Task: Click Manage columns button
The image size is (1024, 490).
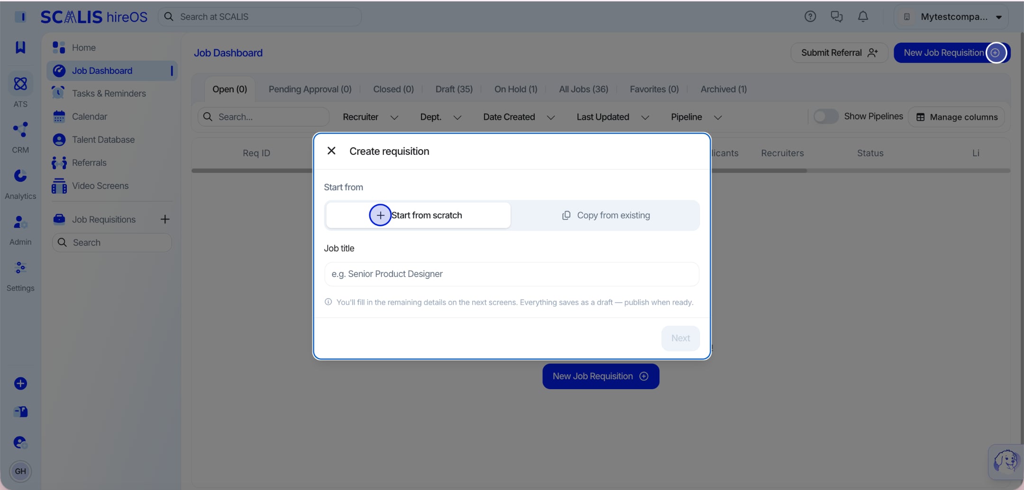Action: (x=956, y=117)
